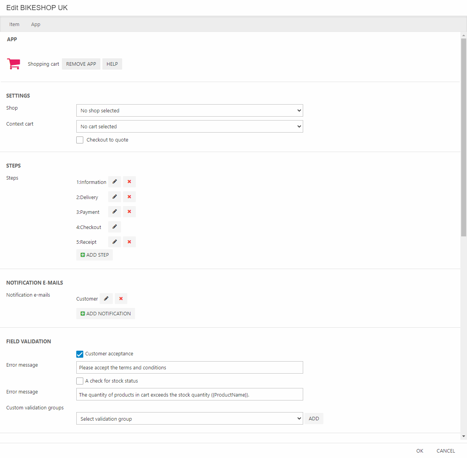Edit the Customer notification e-mail
Screen dimensions: 467x458
tap(106, 299)
